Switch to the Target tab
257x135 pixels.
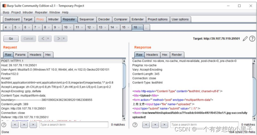point(28,19)
